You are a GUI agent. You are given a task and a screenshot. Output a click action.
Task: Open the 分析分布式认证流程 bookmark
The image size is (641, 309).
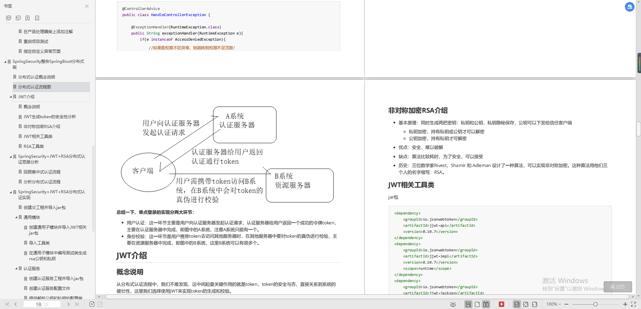[x=42, y=182]
